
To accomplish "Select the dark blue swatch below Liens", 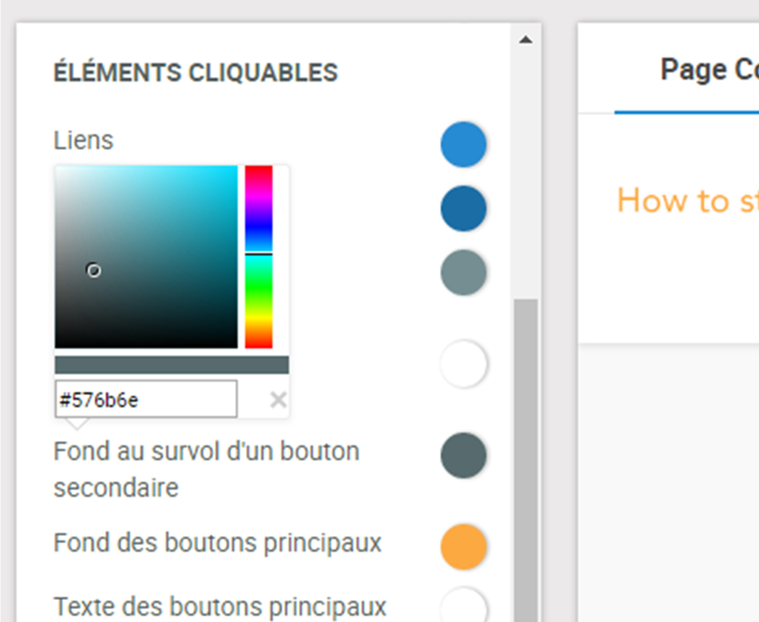I will (x=463, y=209).
